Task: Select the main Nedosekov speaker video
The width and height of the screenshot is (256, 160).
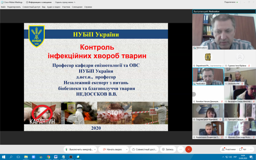Action: (224, 32)
